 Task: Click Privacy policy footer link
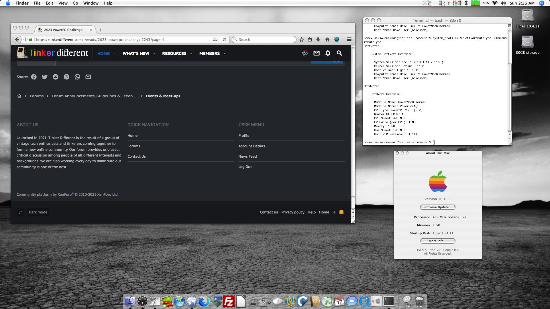coord(292,212)
